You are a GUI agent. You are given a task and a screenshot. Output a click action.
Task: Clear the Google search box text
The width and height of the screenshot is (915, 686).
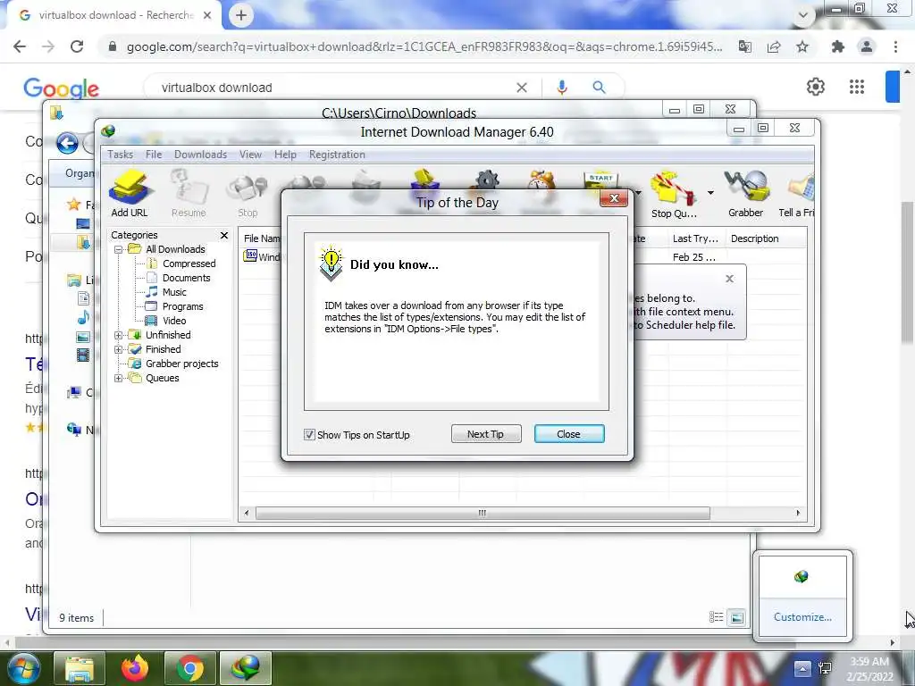click(x=522, y=88)
